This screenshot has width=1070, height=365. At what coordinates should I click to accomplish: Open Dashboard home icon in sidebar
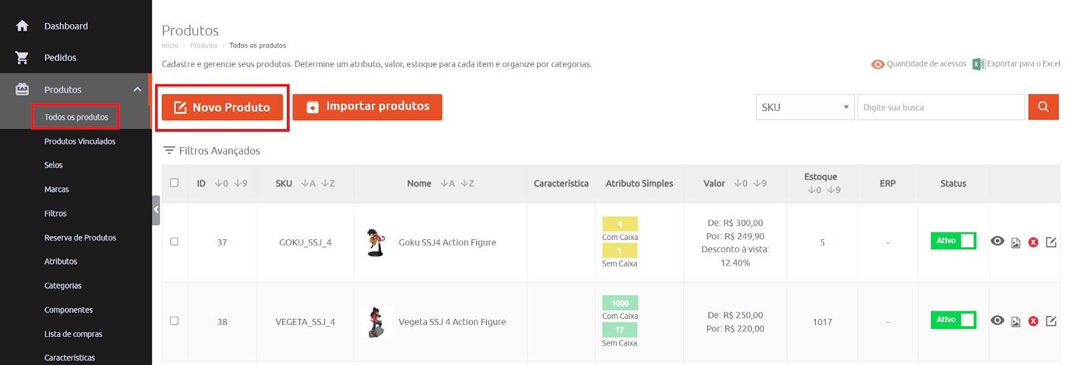pyautogui.click(x=22, y=26)
